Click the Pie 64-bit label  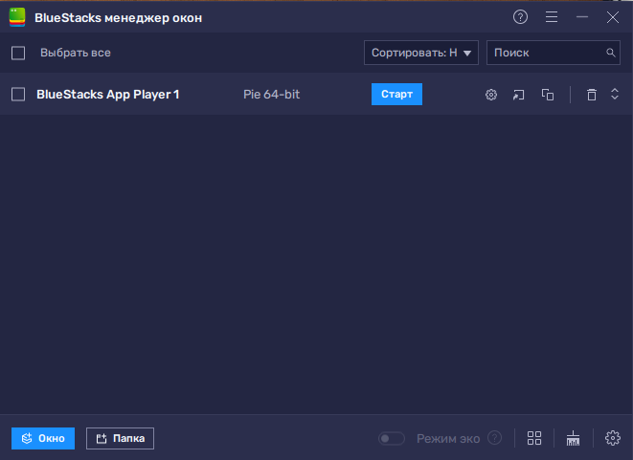(x=271, y=95)
